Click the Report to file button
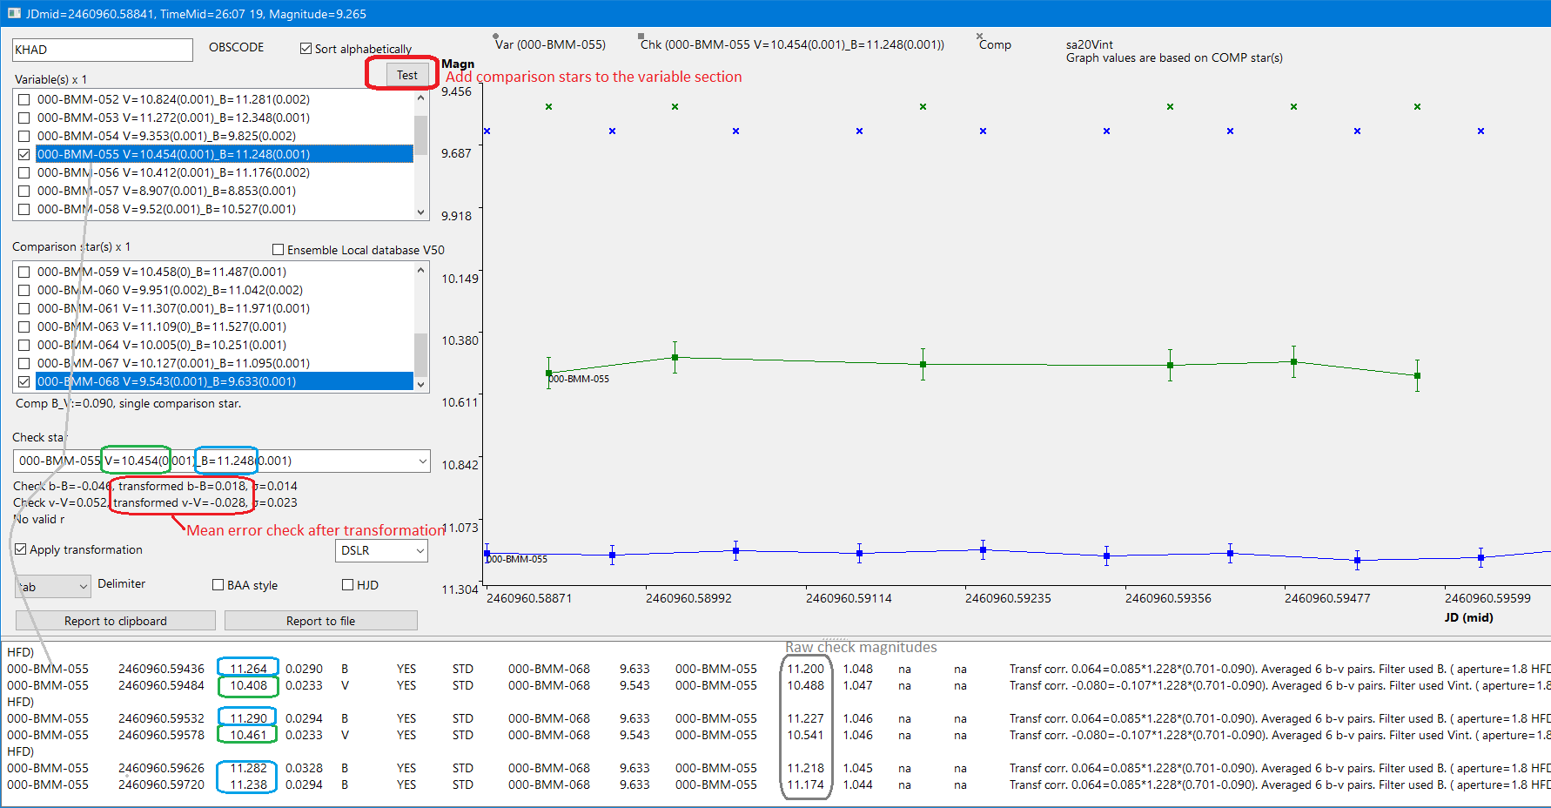Image resolution: width=1551 pixels, height=808 pixels. pyautogui.click(x=320, y=621)
